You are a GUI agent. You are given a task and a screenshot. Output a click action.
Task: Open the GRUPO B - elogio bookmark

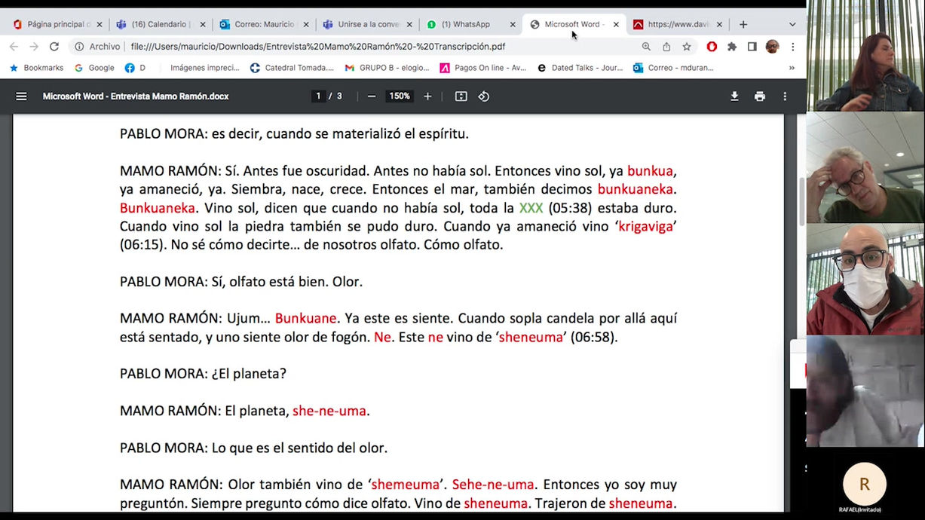pyautogui.click(x=387, y=68)
